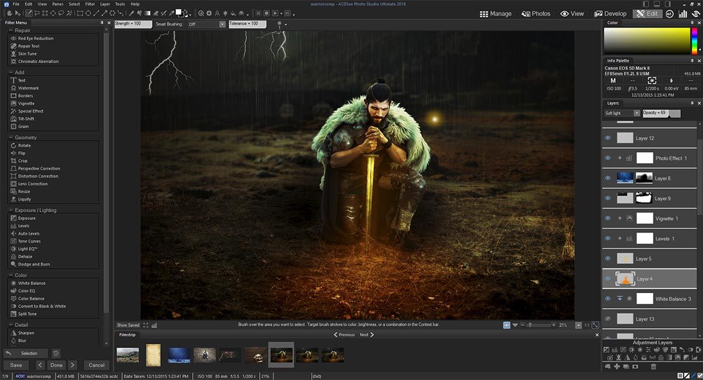Hide the Layer 5 eye icon
Viewport: 703px width, 380px height.
tap(607, 258)
